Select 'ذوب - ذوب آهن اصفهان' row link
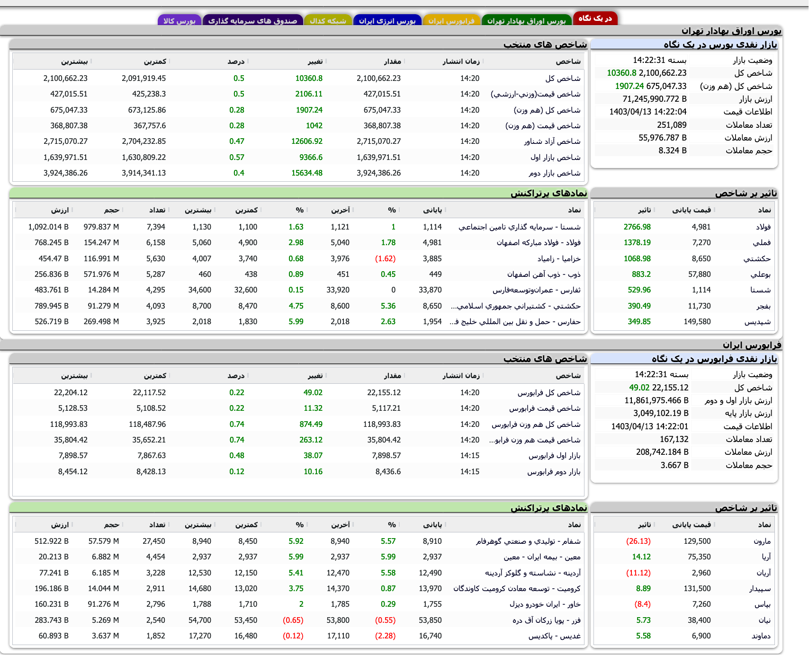Image resolution: width=809 pixels, height=655 pixels. [544, 274]
